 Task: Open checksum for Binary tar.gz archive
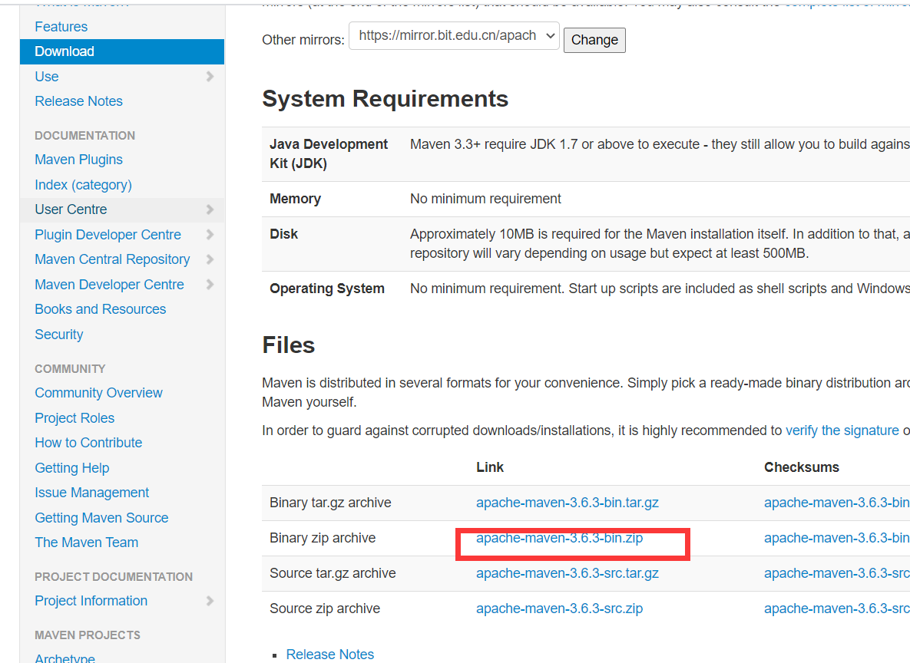click(837, 503)
